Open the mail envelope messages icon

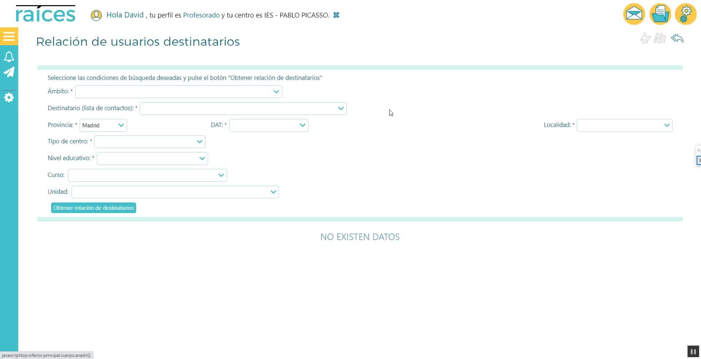[x=634, y=14]
